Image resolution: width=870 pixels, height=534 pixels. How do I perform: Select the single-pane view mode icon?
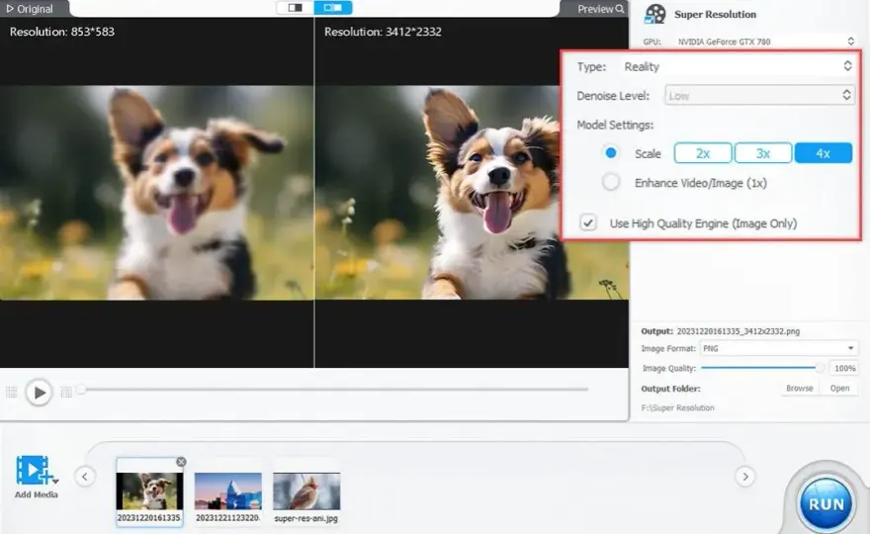(296, 8)
